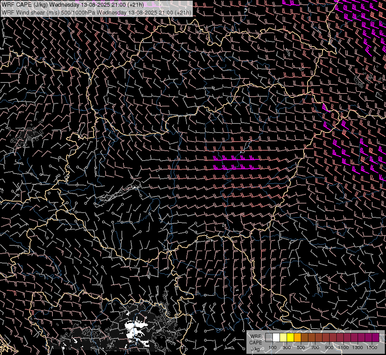Click the WRF CAPE title line
The width and height of the screenshot is (386, 355).
click(x=73, y=5)
